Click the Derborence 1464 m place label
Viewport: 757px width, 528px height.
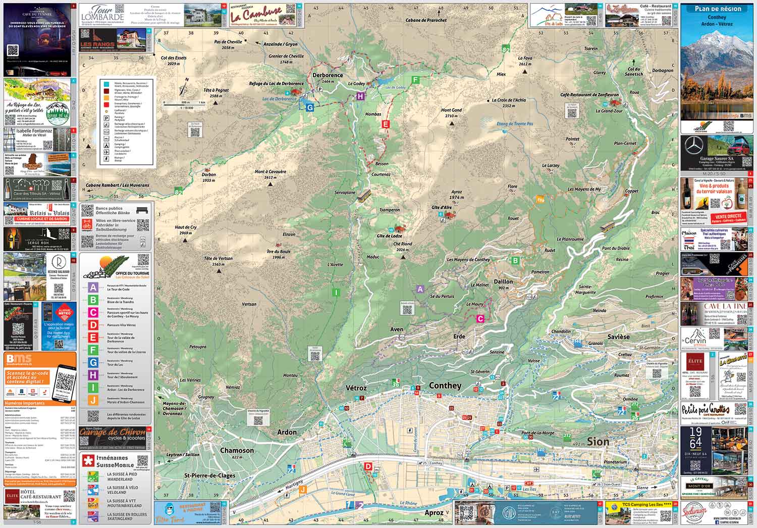coord(328,78)
